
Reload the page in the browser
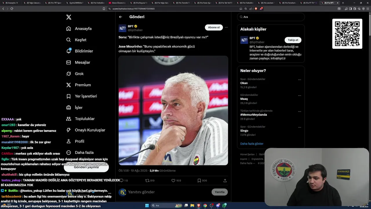12,9
